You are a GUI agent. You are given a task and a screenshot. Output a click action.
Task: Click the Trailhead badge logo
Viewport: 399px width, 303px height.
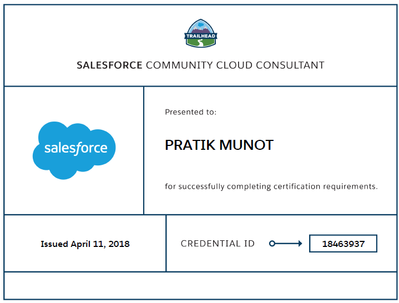pos(201,33)
